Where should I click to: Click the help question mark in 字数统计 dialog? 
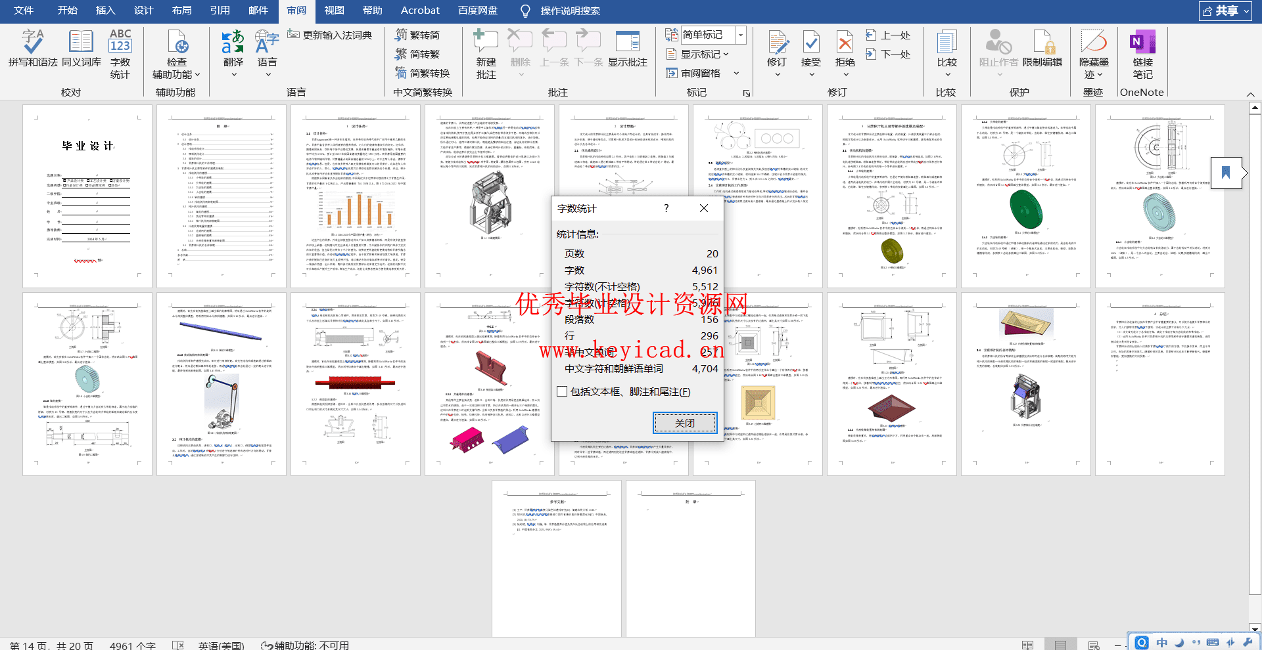(666, 208)
